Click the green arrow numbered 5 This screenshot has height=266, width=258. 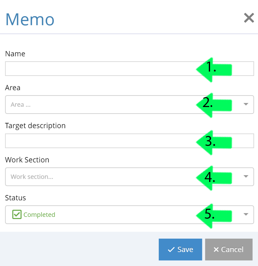[x=214, y=216]
